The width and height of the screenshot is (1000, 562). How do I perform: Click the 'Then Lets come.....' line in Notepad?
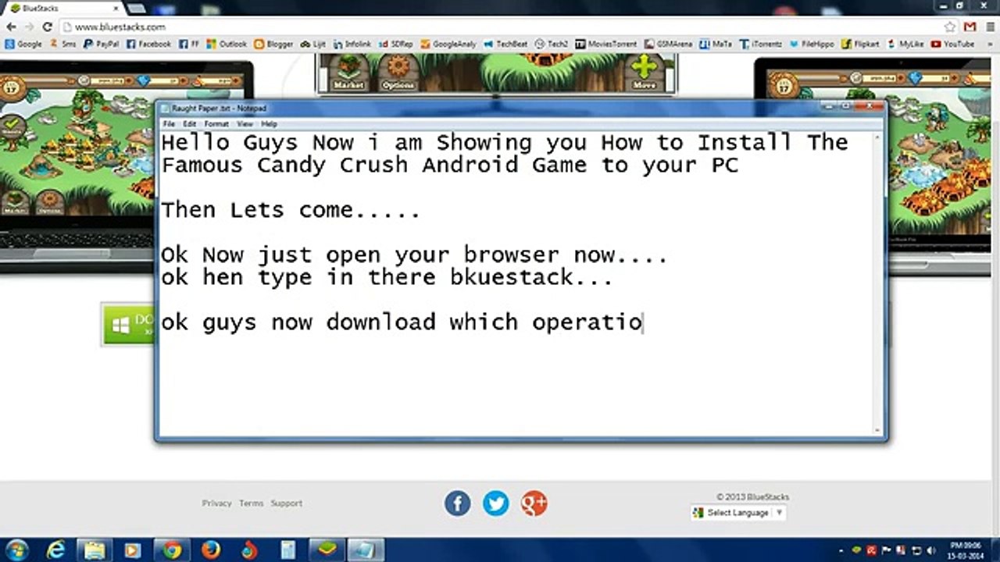[x=291, y=210]
